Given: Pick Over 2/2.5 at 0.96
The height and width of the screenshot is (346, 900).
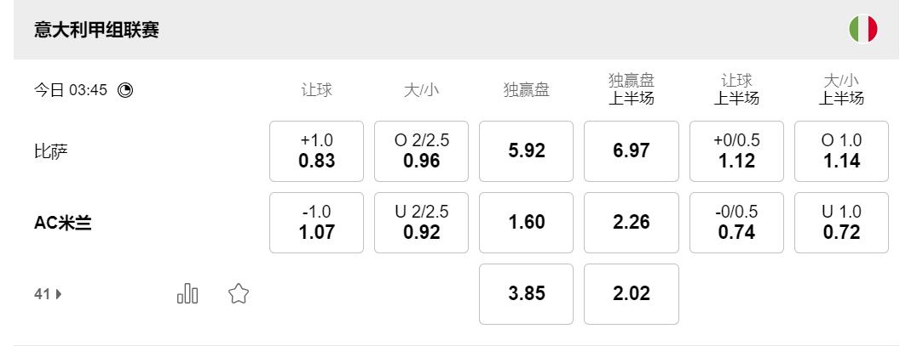Looking at the screenshot, I should (421, 151).
